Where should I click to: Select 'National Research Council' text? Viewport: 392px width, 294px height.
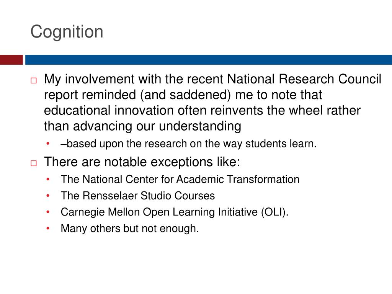pos(304,79)
